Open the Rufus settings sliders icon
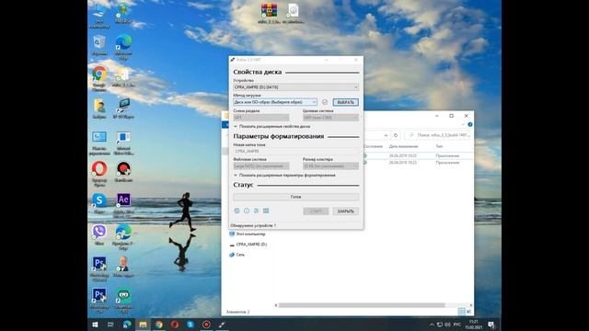This screenshot has height=331, width=589. [x=256, y=211]
